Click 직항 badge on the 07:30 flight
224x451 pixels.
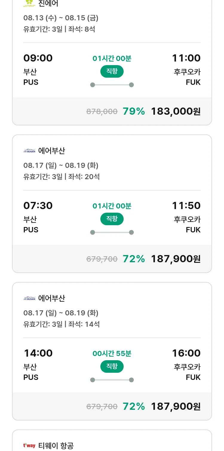point(112,219)
